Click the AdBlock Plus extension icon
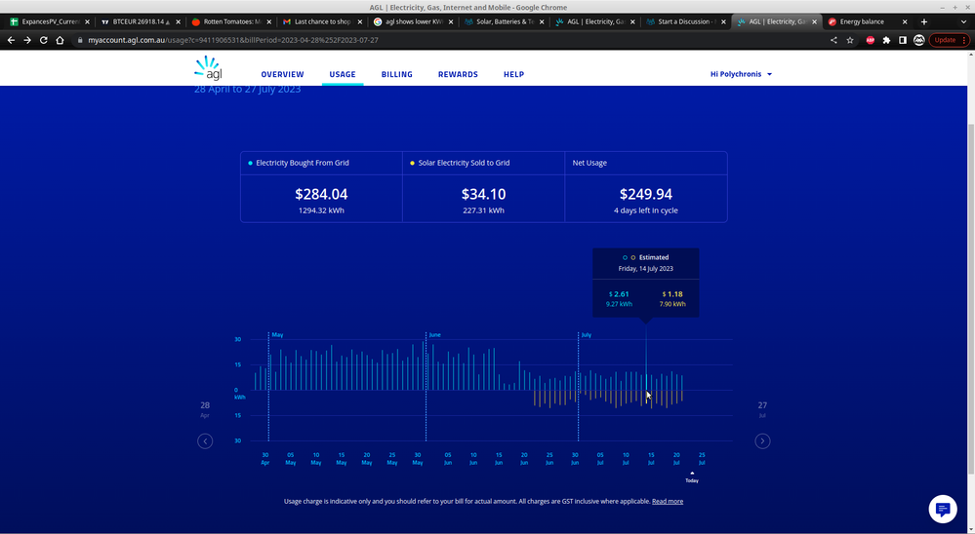This screenshot has width=975, height=534. pyautogui.click(x=870, y=40)
